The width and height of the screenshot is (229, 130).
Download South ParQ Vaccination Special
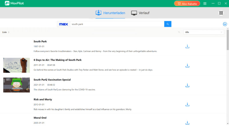[x=187, y=85]
